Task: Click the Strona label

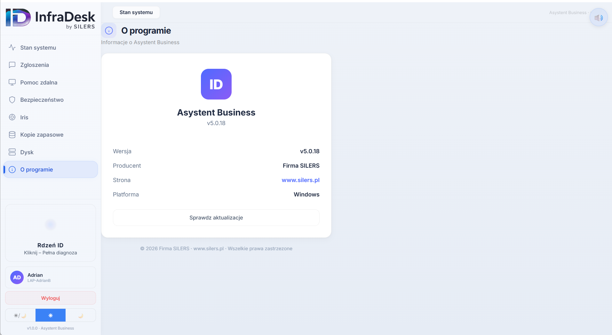Action: (x=122, y=180)
